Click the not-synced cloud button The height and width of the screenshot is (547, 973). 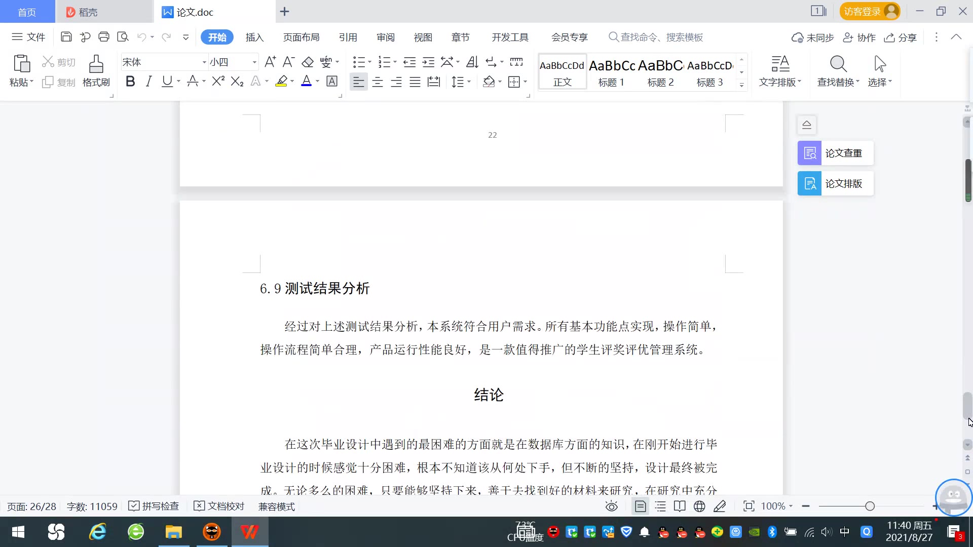point(813,37)
